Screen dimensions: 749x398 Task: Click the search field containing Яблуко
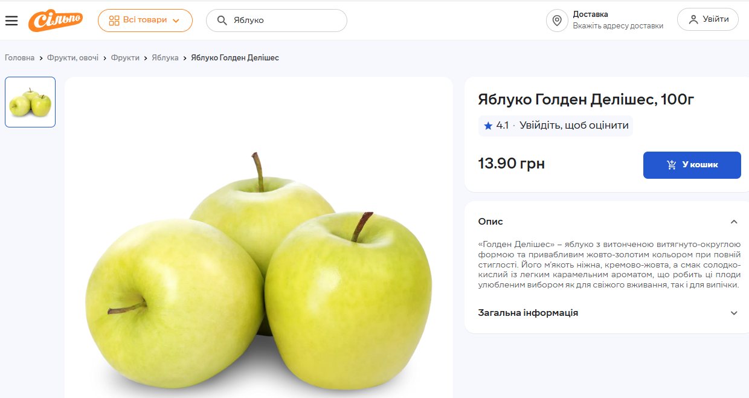(x=277, y=21)
